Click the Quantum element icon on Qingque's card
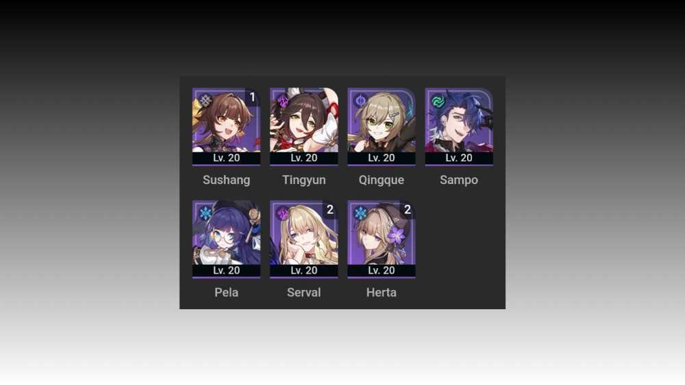The image size is (685, 385). pyautogui.click(x=360, y=101)
